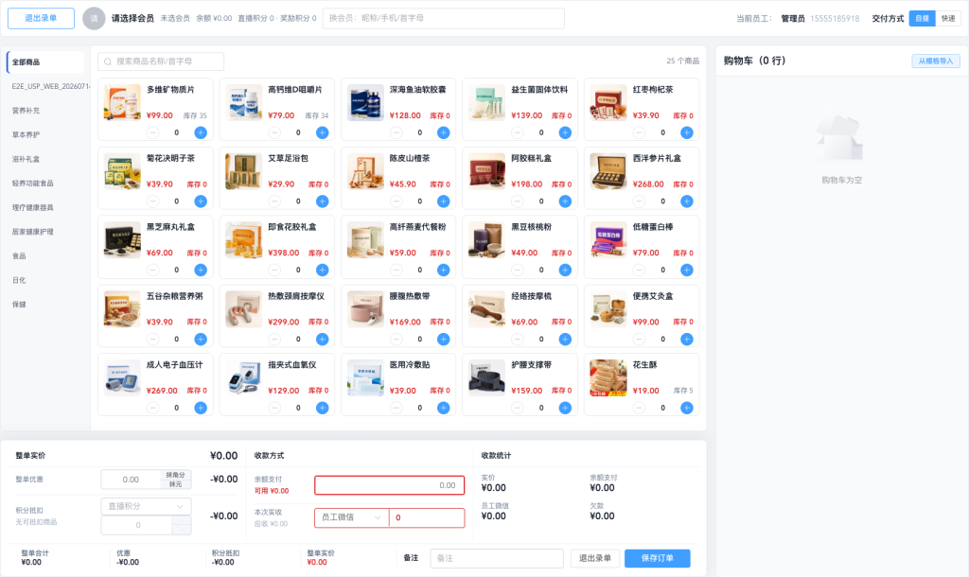Screen dimensions: 969x577
Task: Switch delivery method to 快递
Action: 948,19
